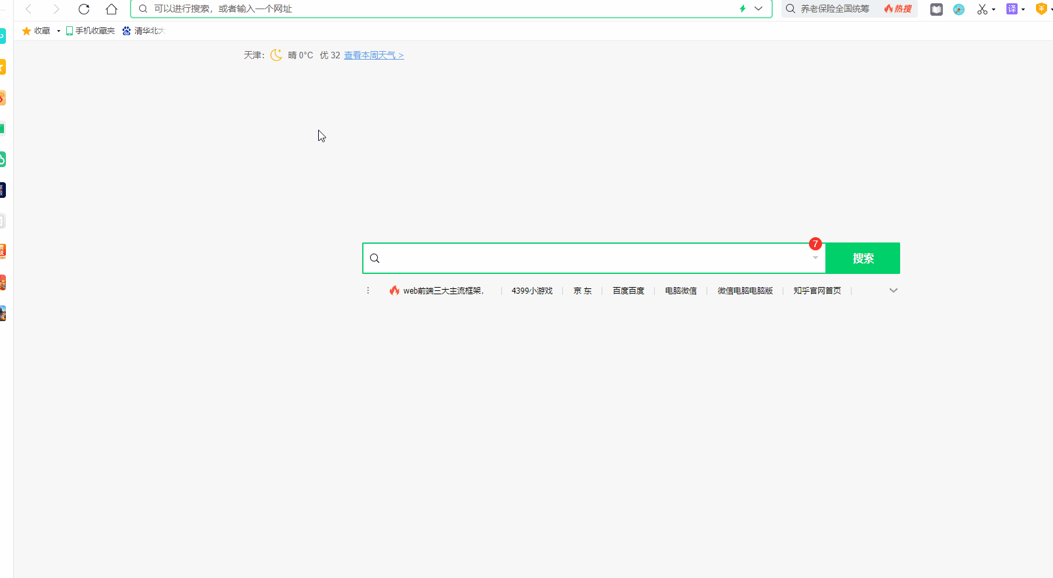This screenshot has width=1053, height=578.
Task: Click the flame icon beside web前端
Action: pos(394,290)
